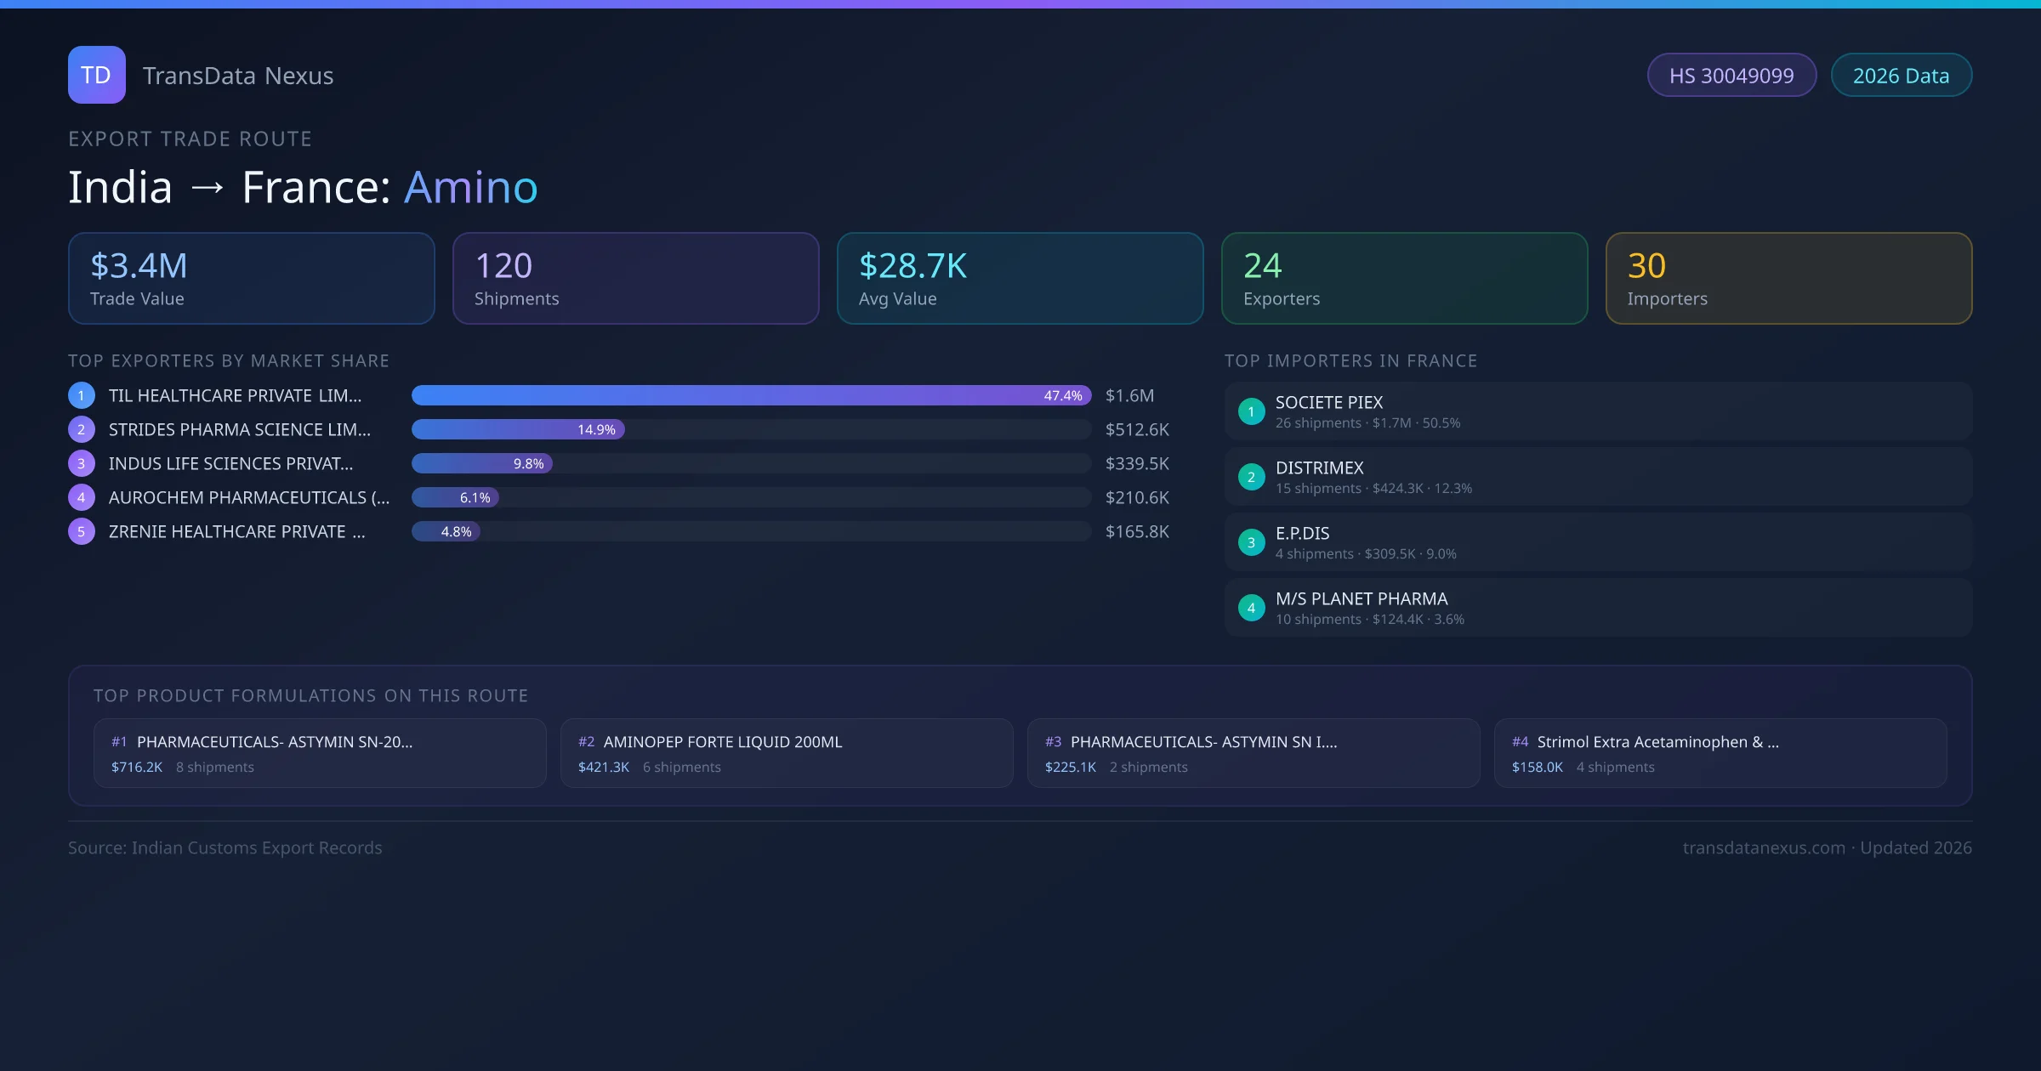Click green rank 3 badge for E.P.DIS
Viewport: 2041px width, 1071px height.
coord(1251,542)
